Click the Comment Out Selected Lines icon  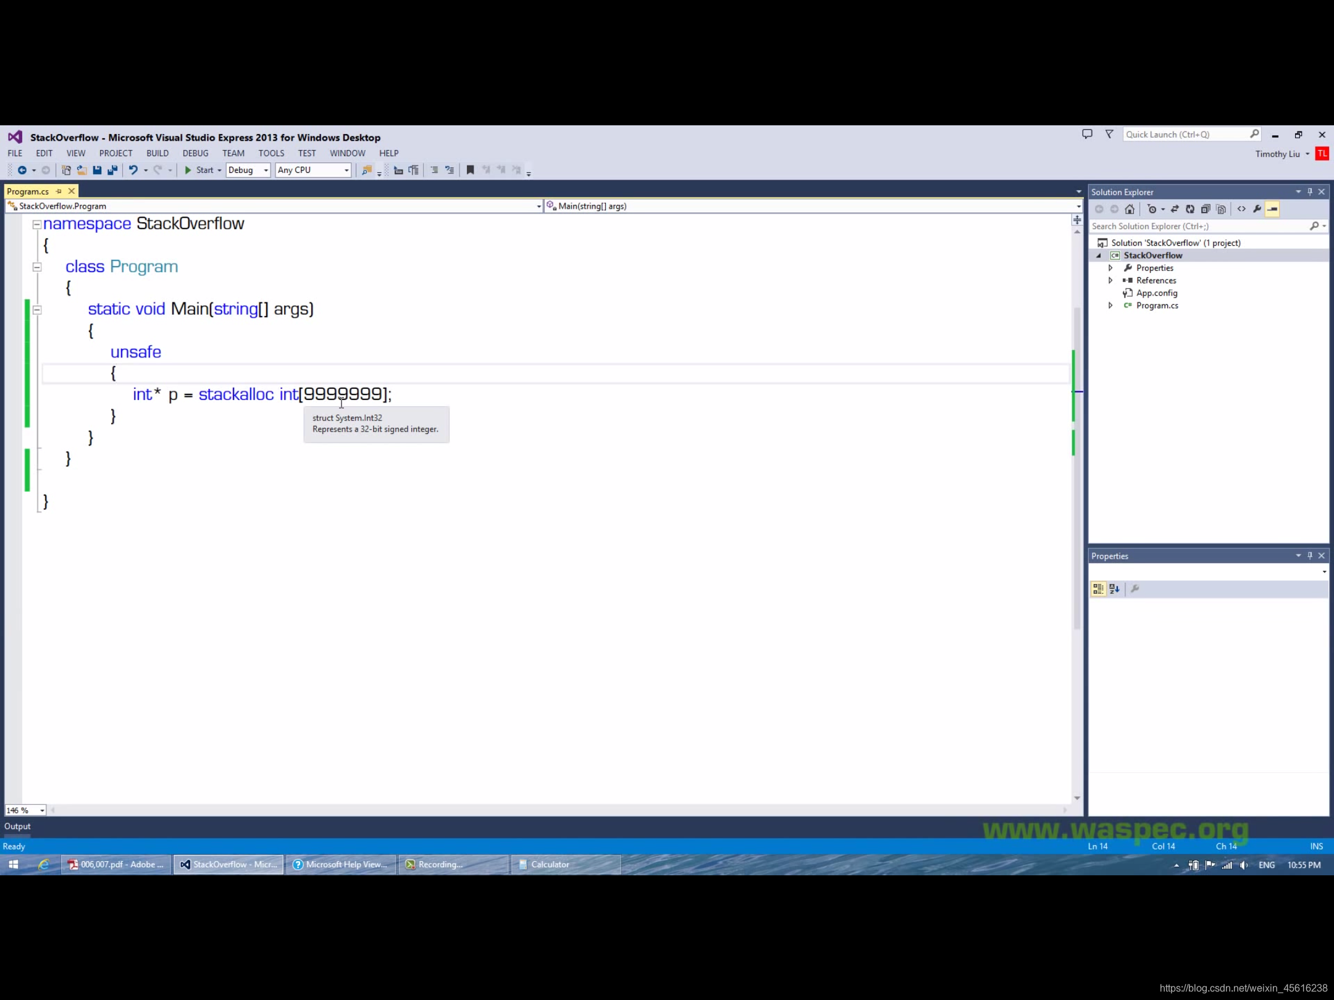(x=434, y=170)
